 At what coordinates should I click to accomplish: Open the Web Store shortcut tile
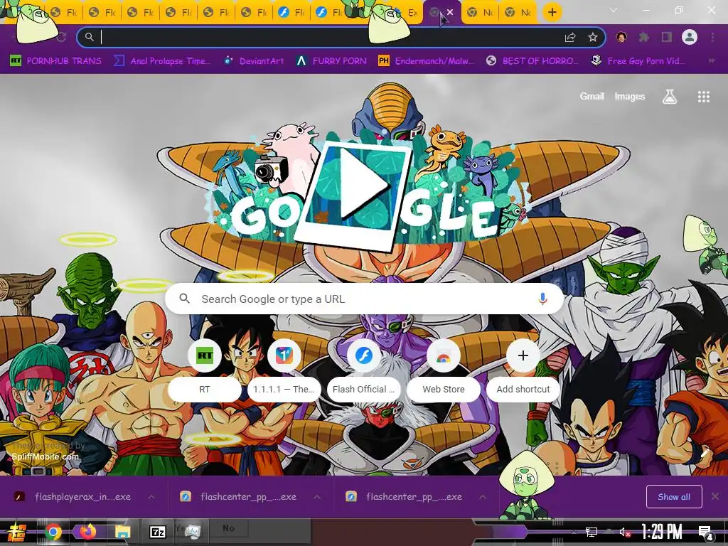pos(444,371)
